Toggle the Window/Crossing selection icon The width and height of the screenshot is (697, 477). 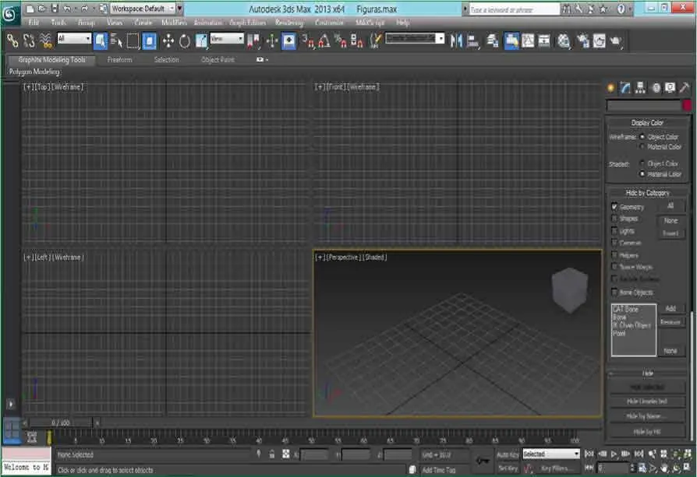click(150, 41)
